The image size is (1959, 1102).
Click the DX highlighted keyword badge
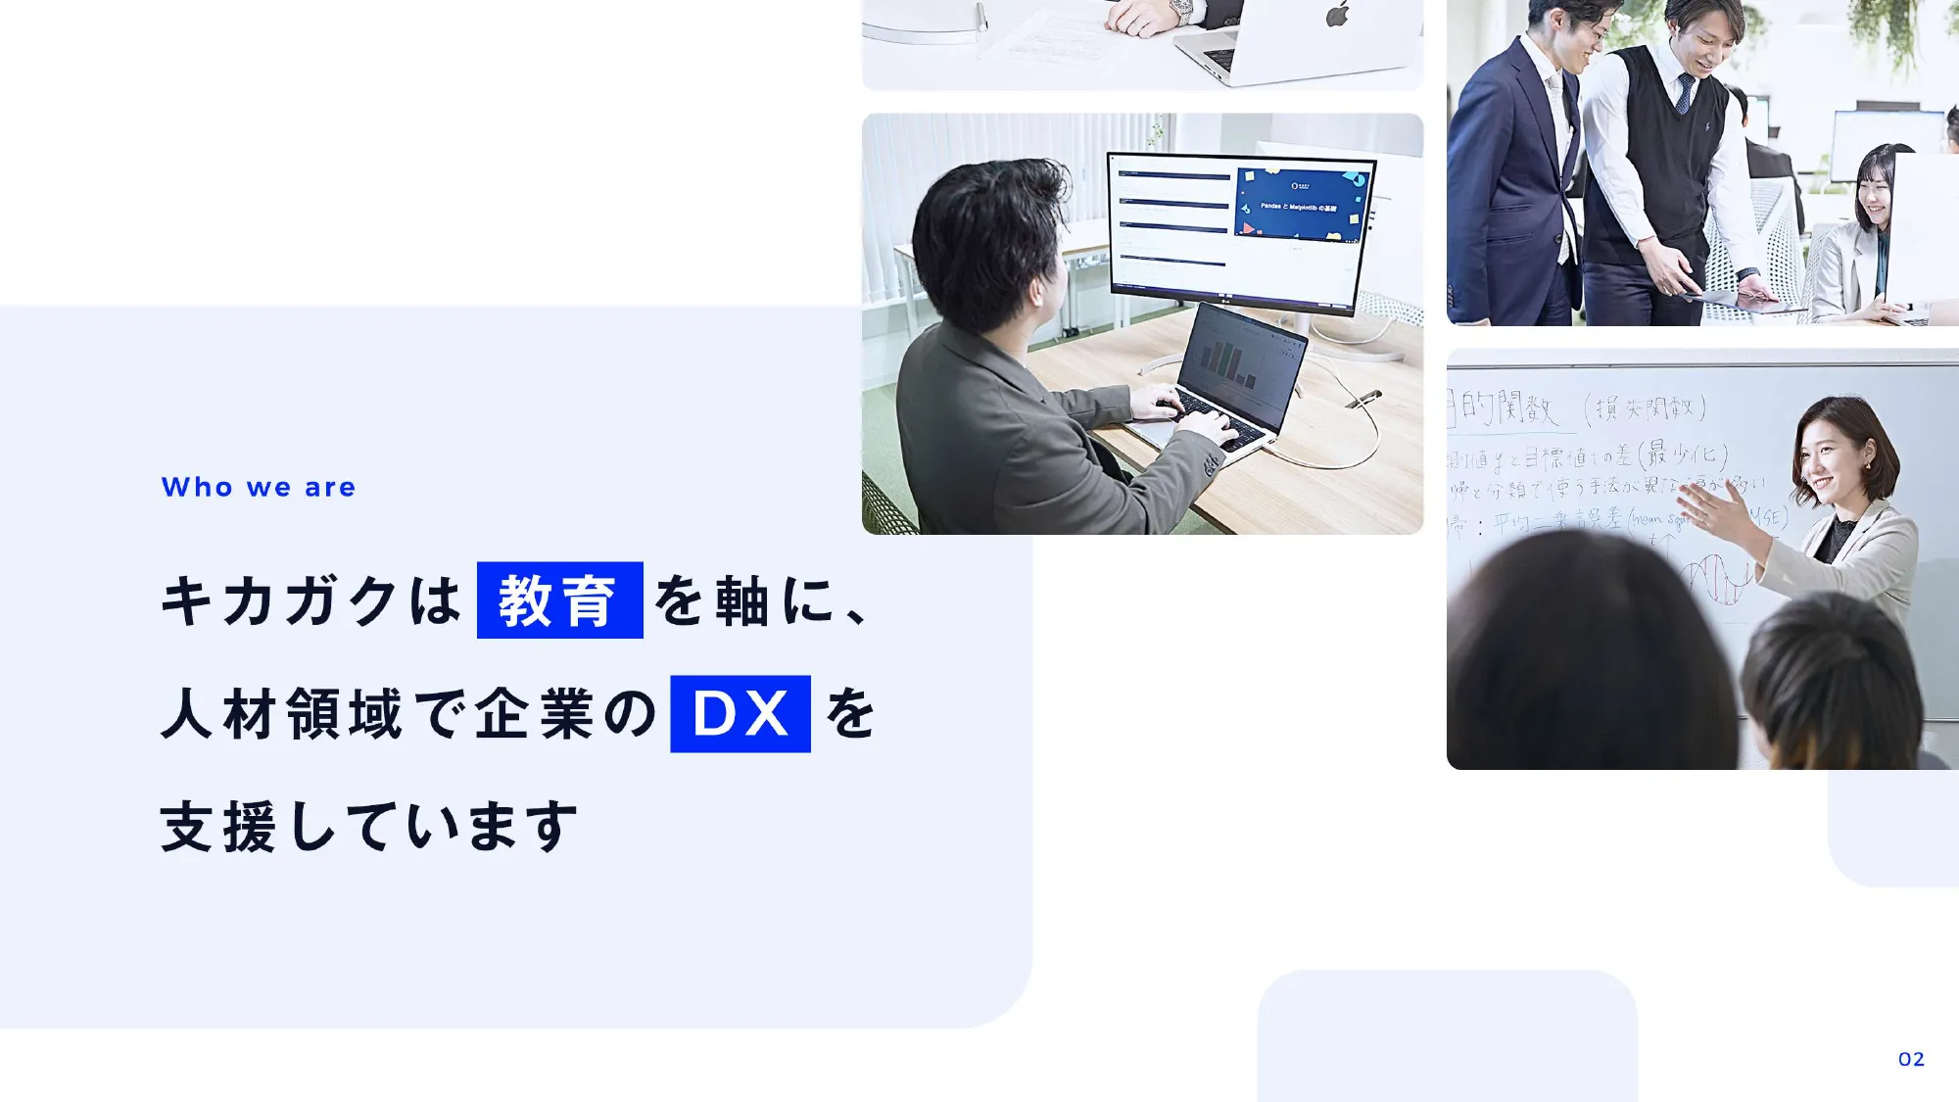pos(739,713)
